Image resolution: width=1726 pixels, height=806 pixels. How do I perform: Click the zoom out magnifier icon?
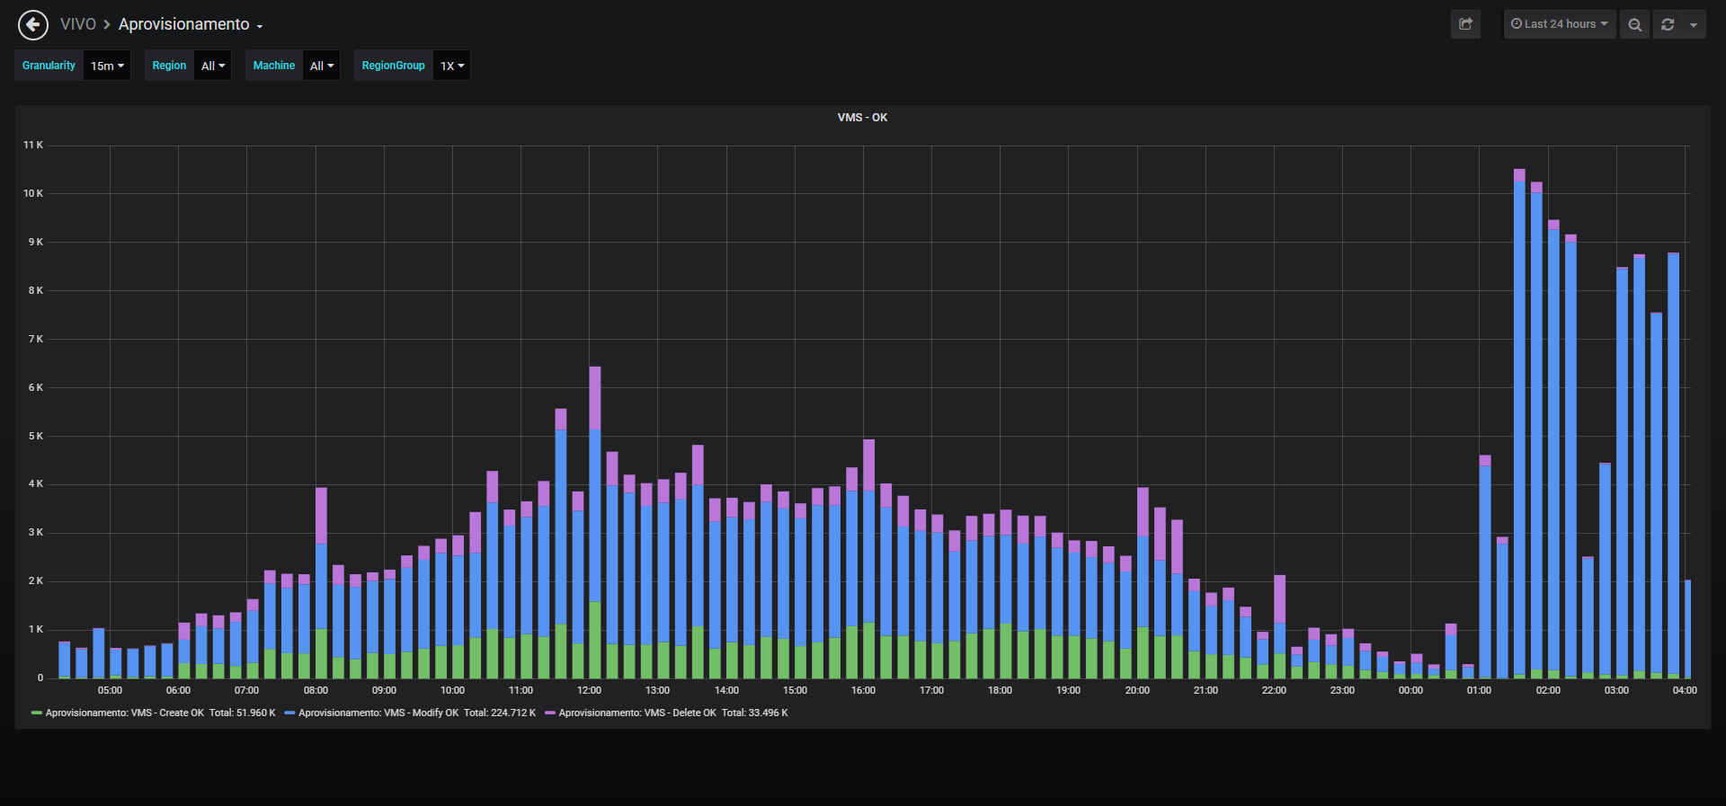[1635, 24]
